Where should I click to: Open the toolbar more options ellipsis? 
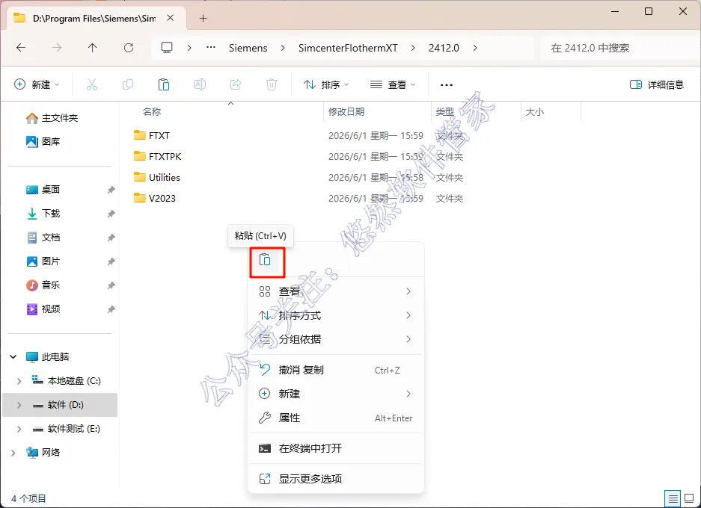446,85
